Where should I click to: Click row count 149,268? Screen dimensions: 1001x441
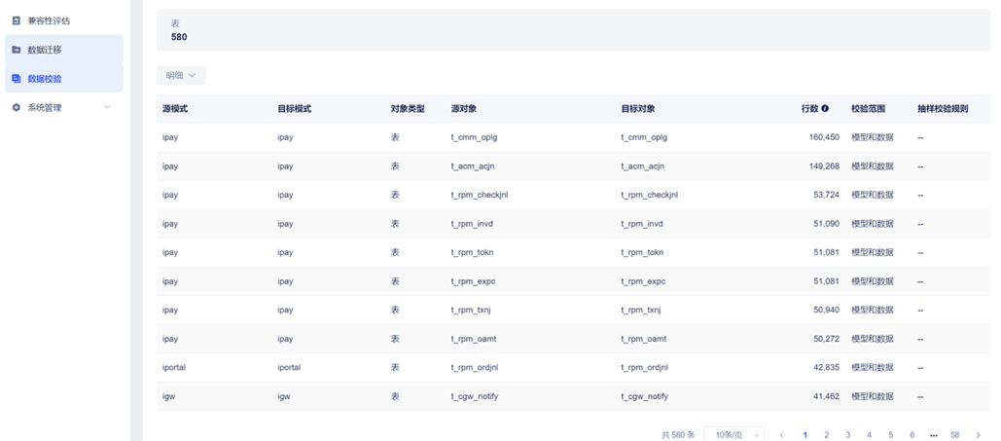[824, 166]
